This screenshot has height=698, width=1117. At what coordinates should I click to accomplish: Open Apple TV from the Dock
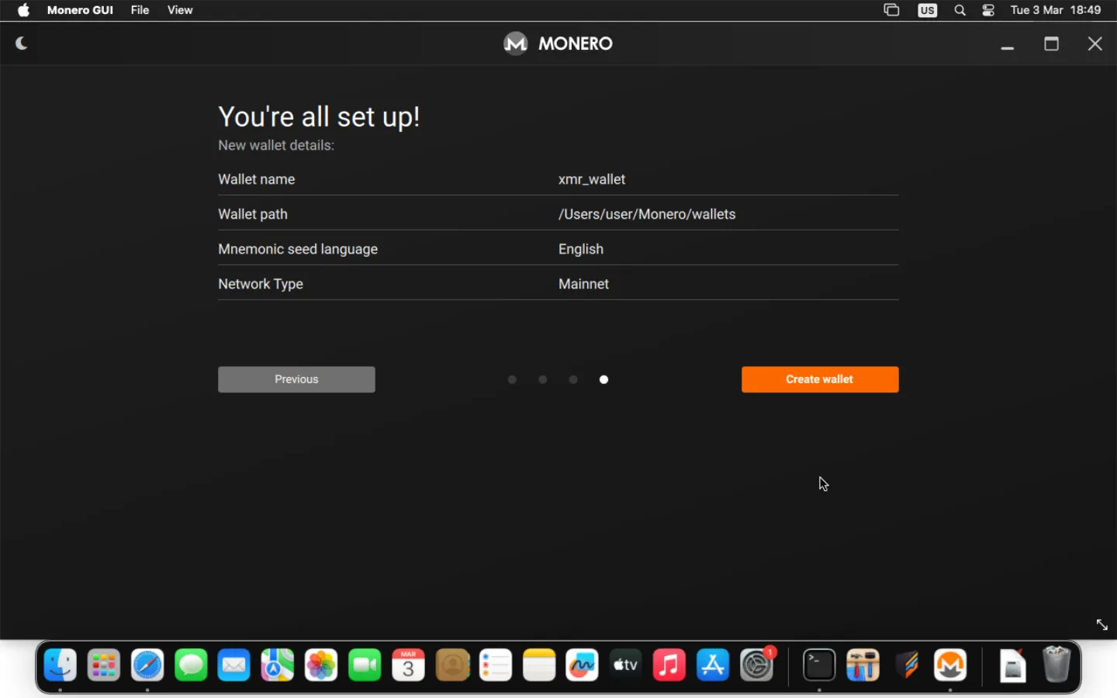tap(626, 665)
